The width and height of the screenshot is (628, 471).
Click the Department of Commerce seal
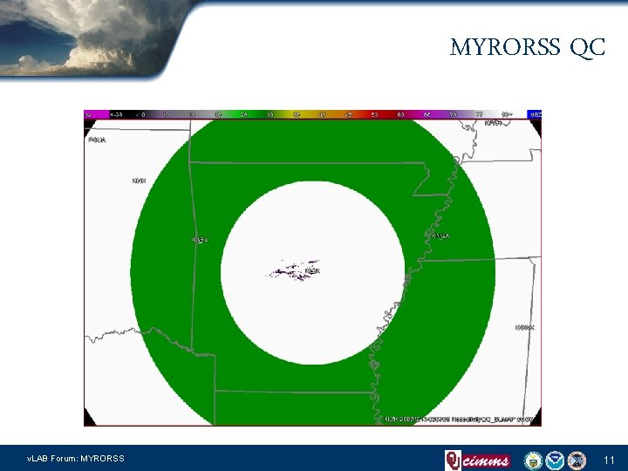(x=533, y=461)
